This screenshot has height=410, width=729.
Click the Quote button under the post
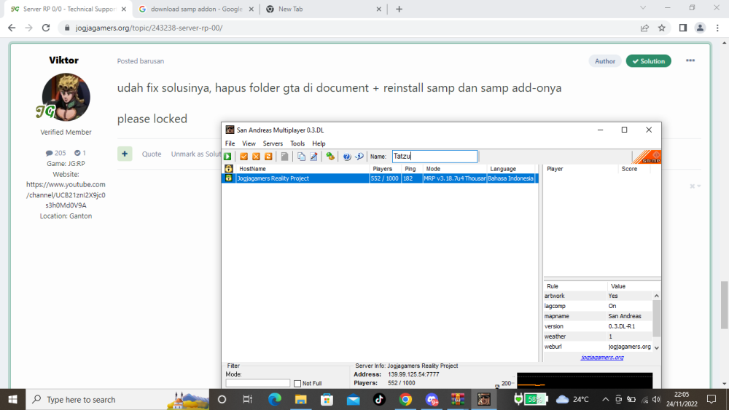click(152, 154)
